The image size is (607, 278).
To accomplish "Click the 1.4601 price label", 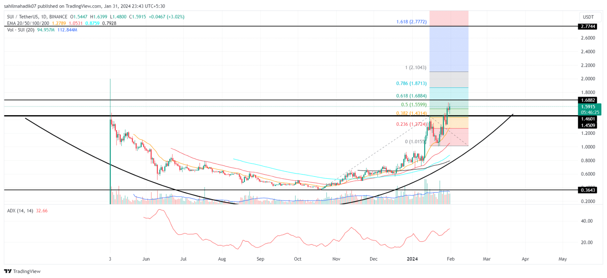I will pyautogui.click(x=588, y=119).
